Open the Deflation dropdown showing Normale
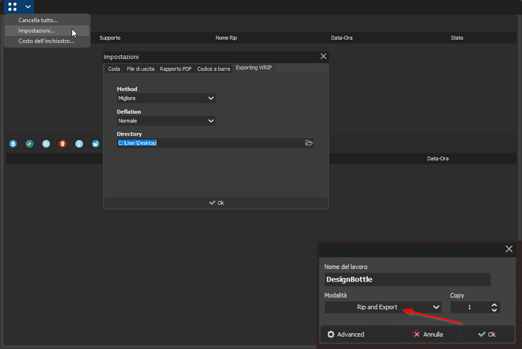 coord(166,121)
